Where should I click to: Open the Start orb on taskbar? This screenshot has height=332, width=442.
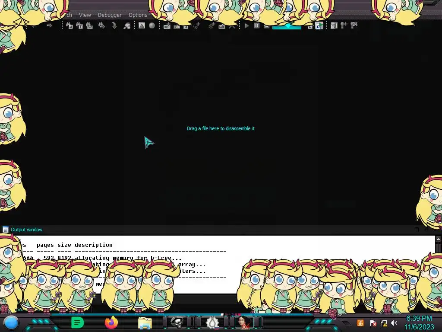11,322
